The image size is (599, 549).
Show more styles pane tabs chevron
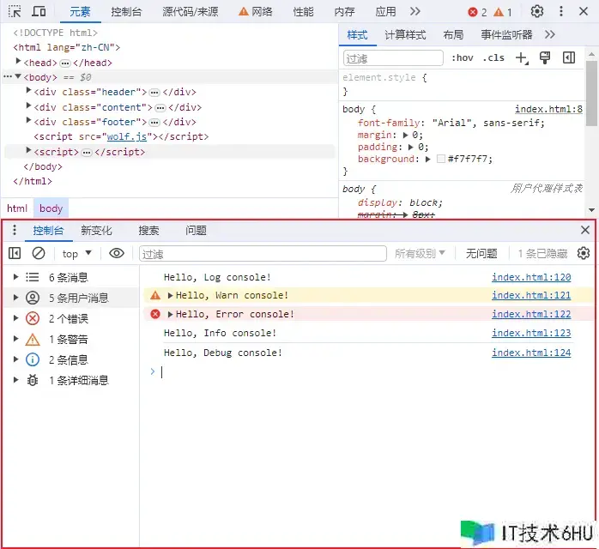click(550, 35)
